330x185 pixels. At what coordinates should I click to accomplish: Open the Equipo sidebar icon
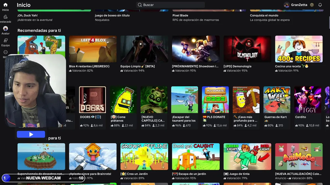5,40
